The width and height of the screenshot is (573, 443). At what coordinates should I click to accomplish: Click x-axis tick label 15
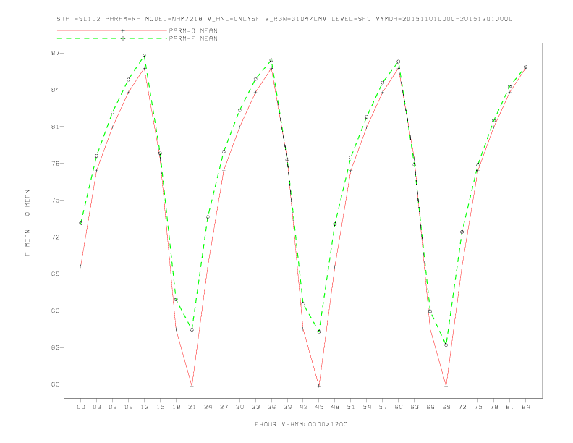(160, 407)
